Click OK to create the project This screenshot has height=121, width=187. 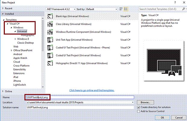coord(163,118)
